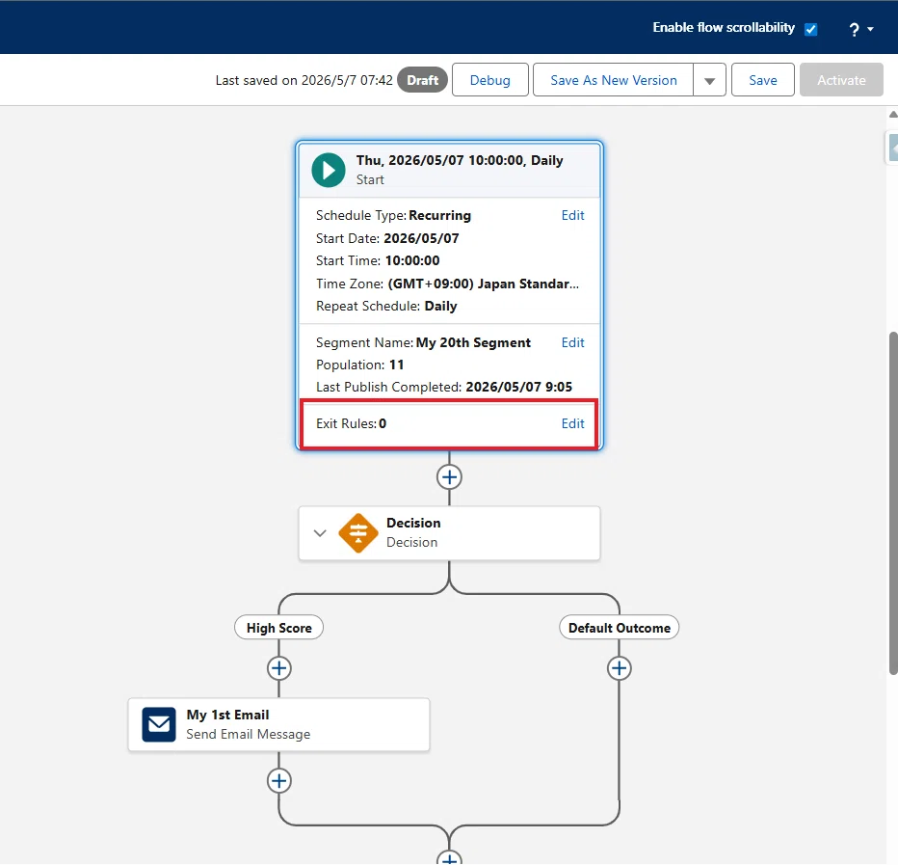Image resolution: width=898 pixels, height=865 pixels.
Task: Click the My 1st Email envelope icon
Action: click(159, 724)
